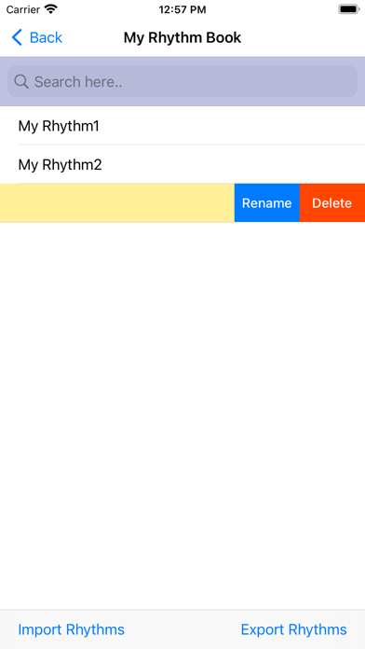Tap Export Rhythms at the bottom
The height and width of the screenshot is (649, 365).
(x=294, y=629)
